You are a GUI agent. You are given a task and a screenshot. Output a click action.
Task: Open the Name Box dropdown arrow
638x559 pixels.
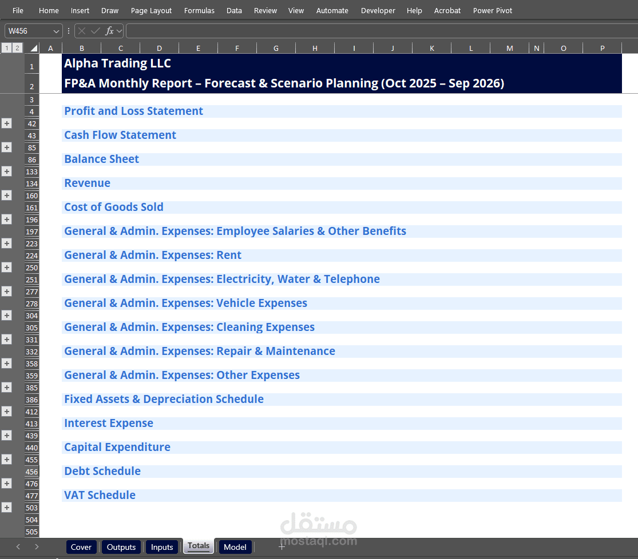[x=56, y=31]
